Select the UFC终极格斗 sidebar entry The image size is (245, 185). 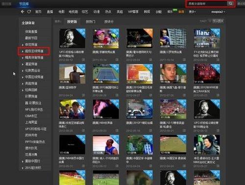(x=36, y=129)
